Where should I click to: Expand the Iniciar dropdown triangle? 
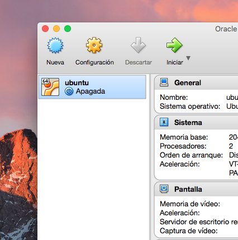[188, 58]
